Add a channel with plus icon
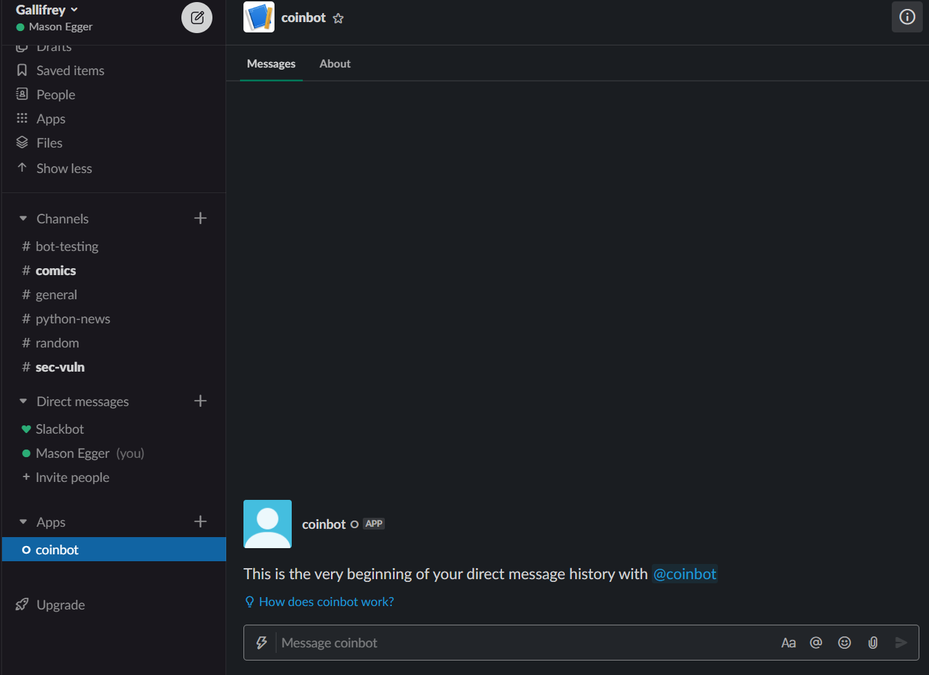 (x=200, y=218)
